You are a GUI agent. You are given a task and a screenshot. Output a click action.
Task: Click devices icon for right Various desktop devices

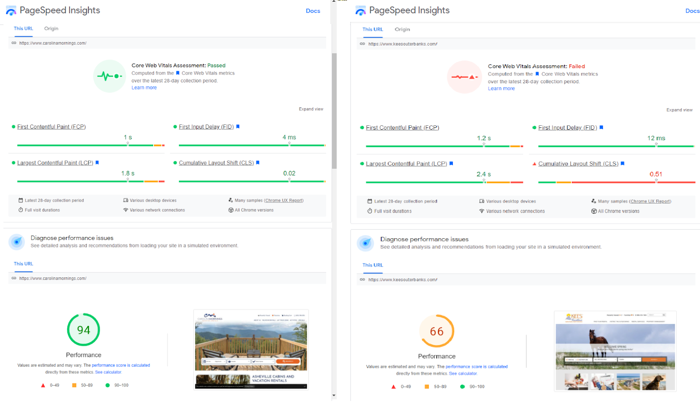[x=482, y=201]
